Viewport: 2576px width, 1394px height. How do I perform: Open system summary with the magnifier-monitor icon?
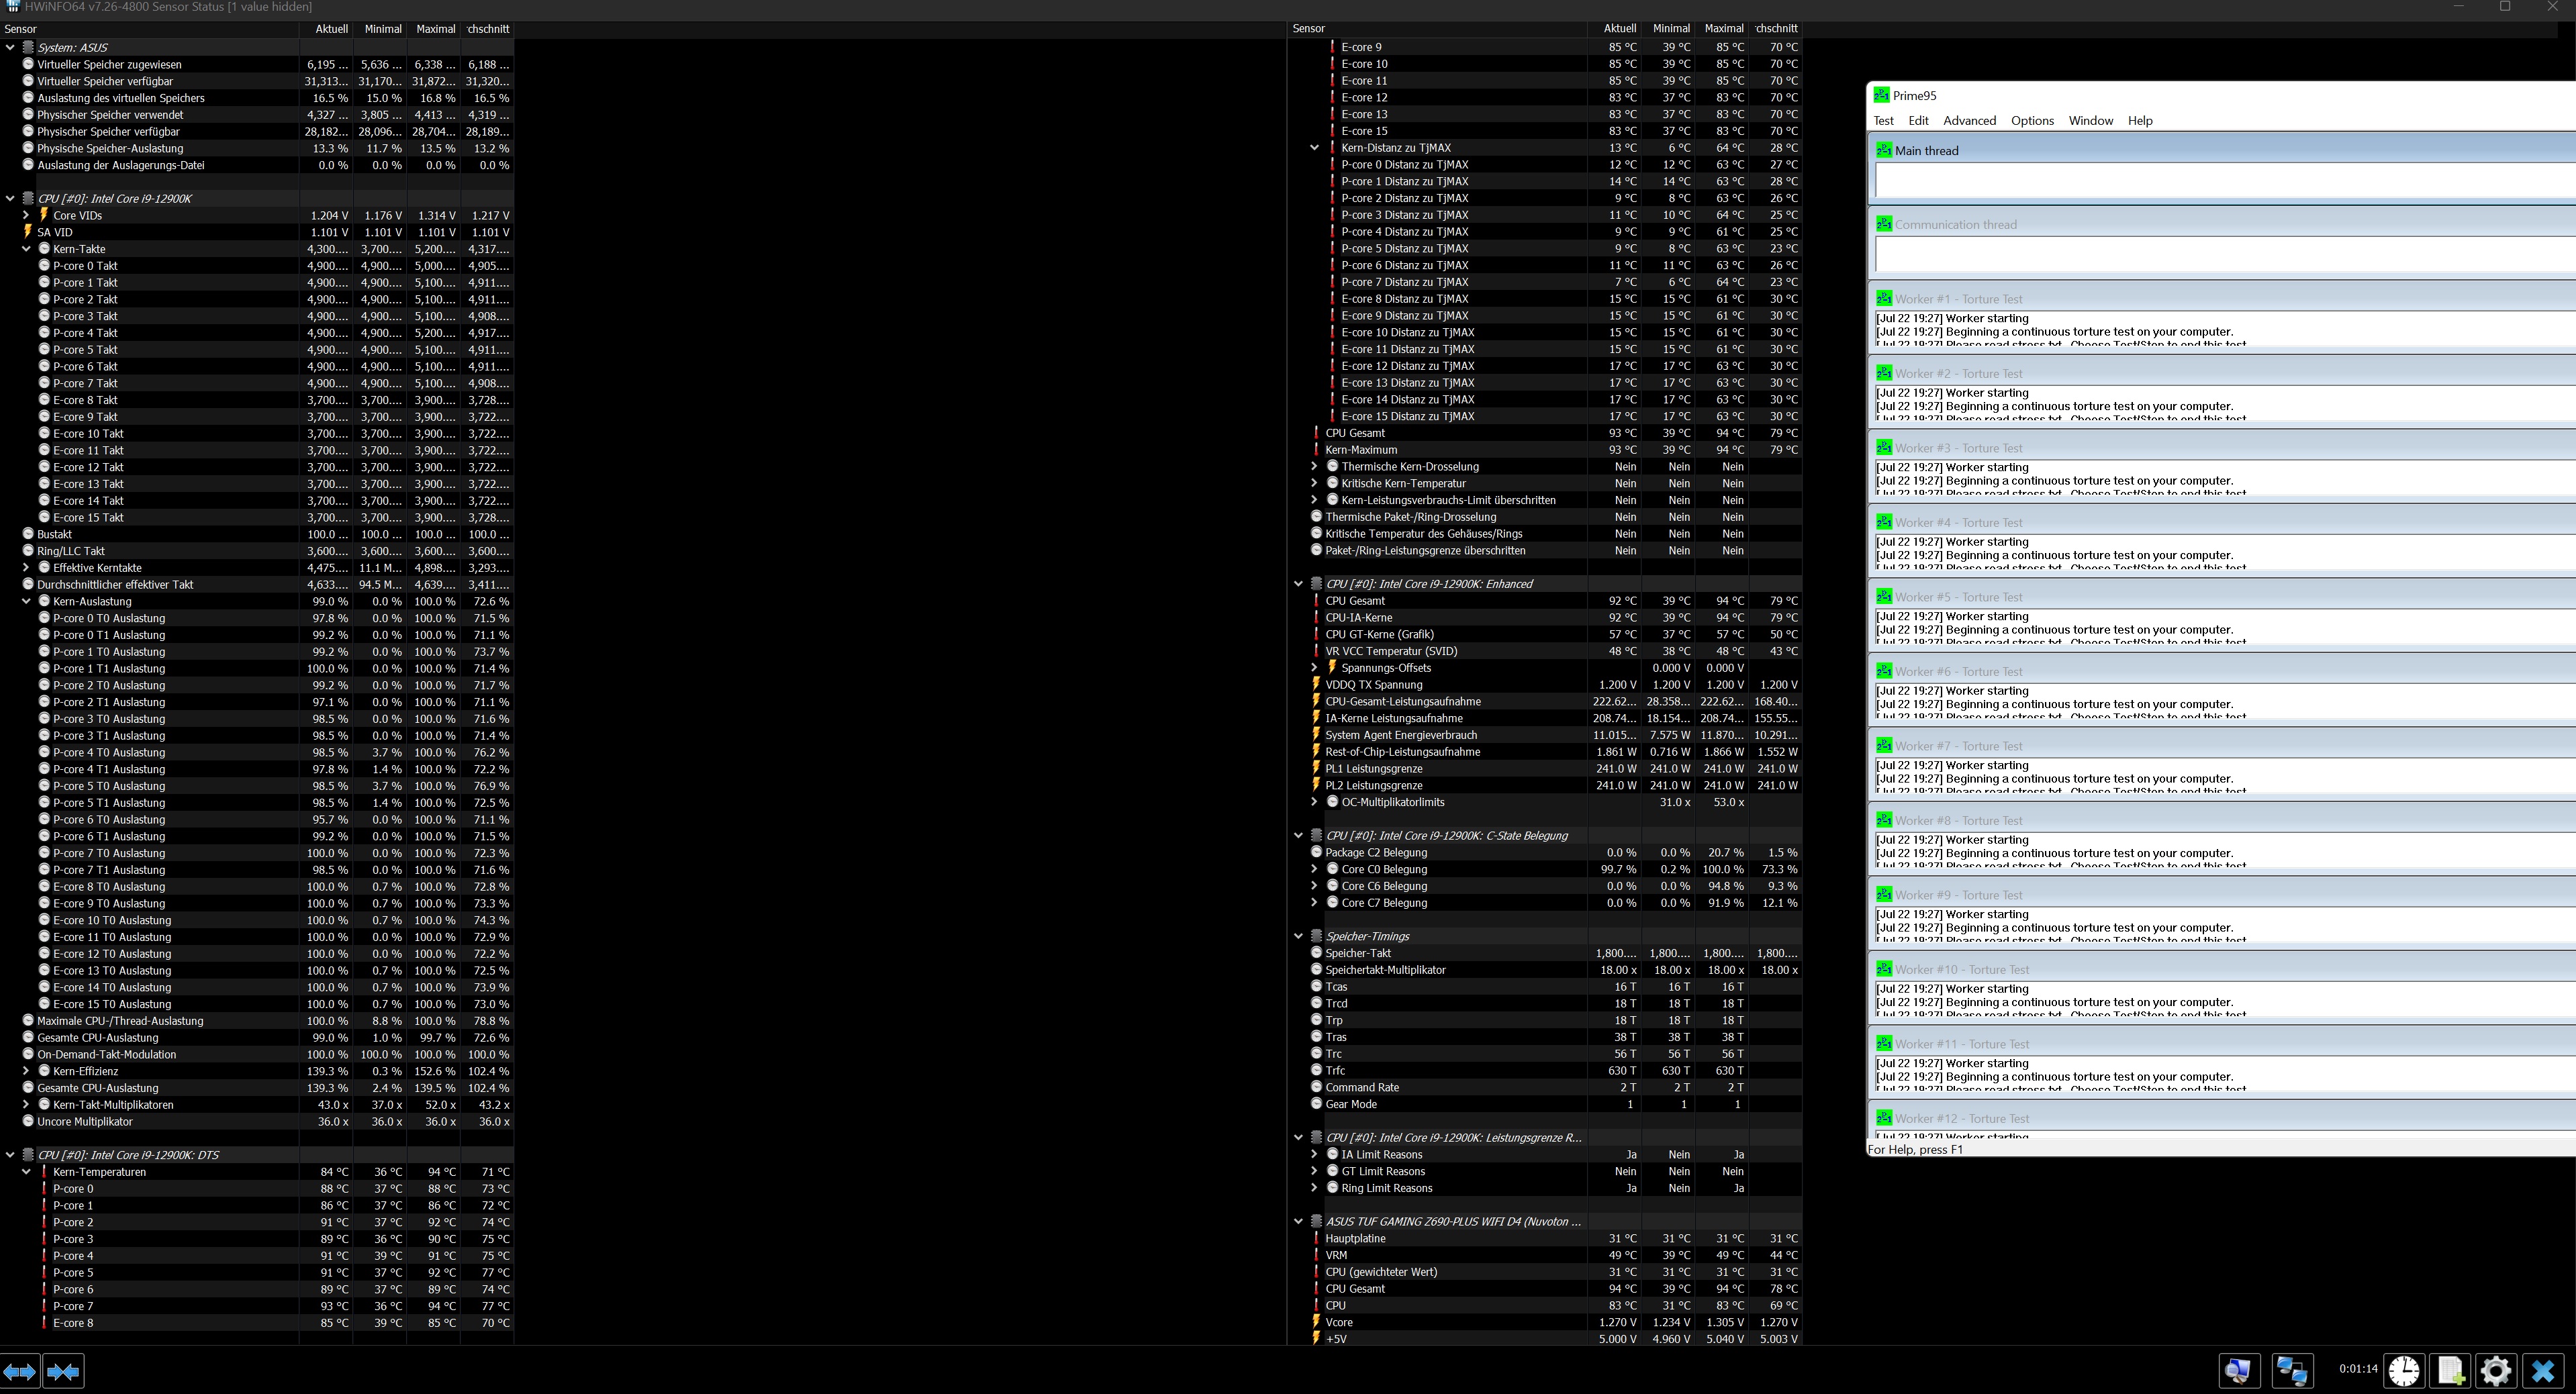pos(2240,1371)
